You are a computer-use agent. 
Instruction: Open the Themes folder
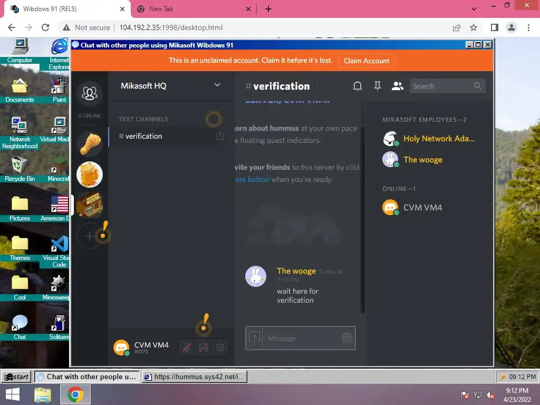[20, 249]
